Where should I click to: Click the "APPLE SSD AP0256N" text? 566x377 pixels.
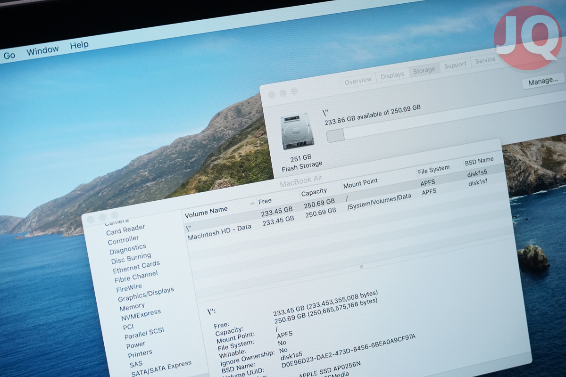coord(329,369)
